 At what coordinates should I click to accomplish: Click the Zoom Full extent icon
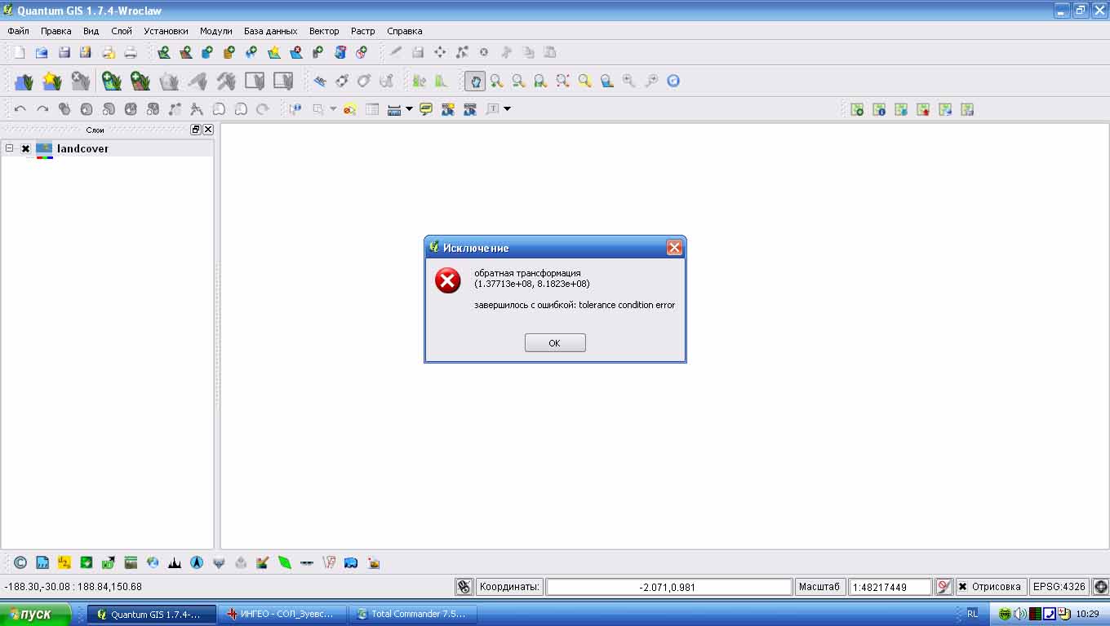tap(562, 81)
